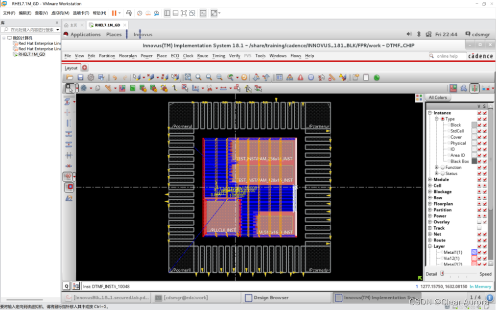Activate the Select mode arrow tool

pos(69,88)
